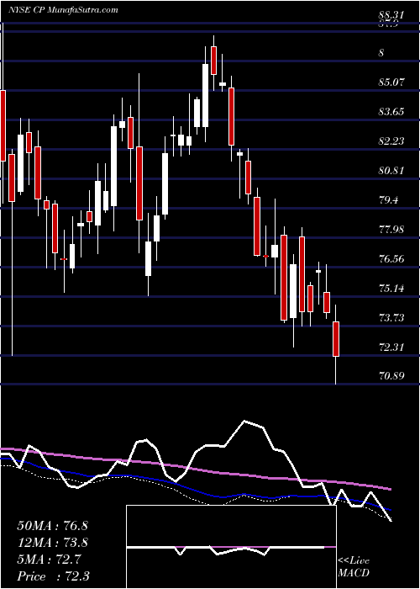Click the 83.65 price axis label
The image size is (420, 589).
click(391, 111)
